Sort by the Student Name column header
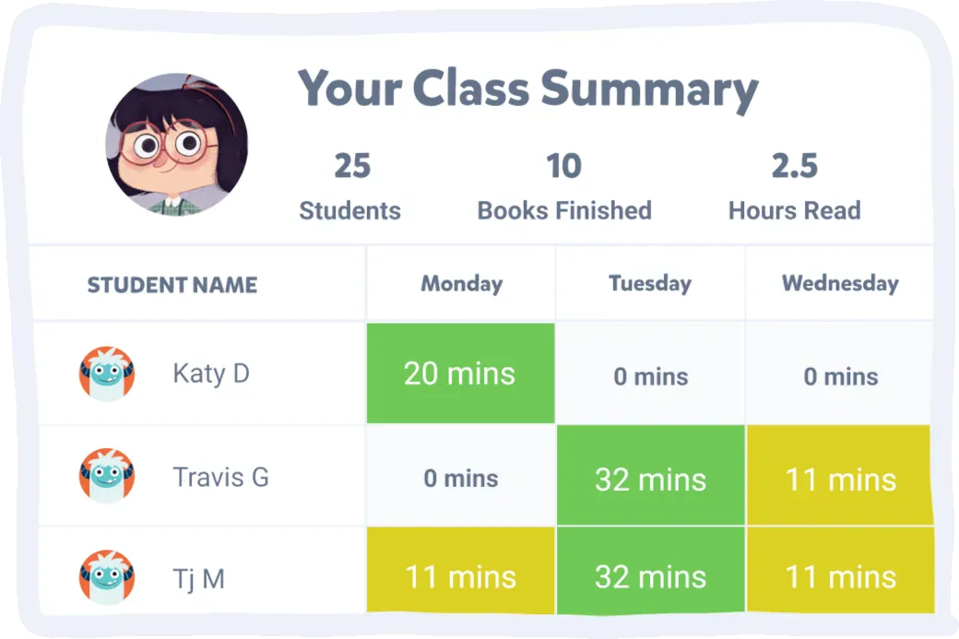 172,285
